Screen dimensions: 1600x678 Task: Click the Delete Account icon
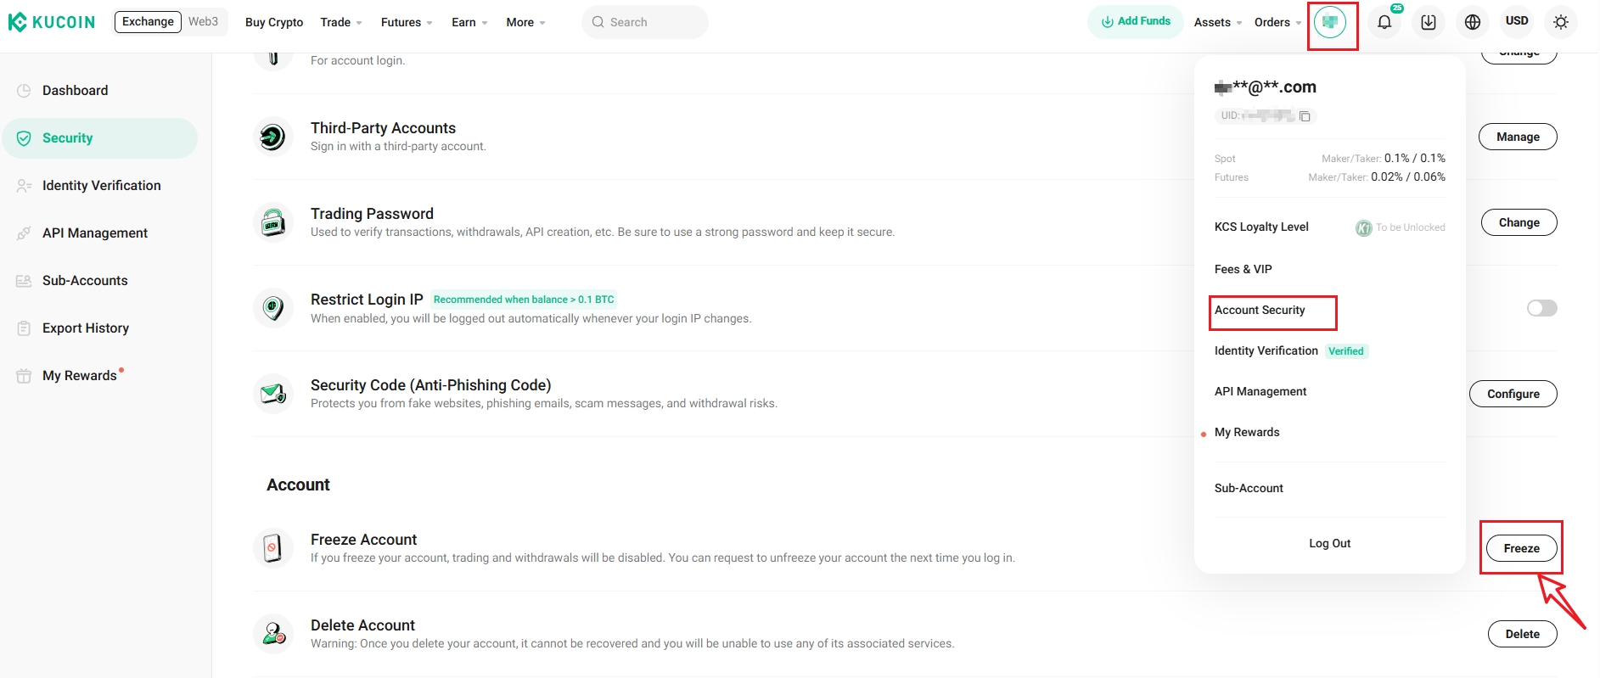[273, 633]
